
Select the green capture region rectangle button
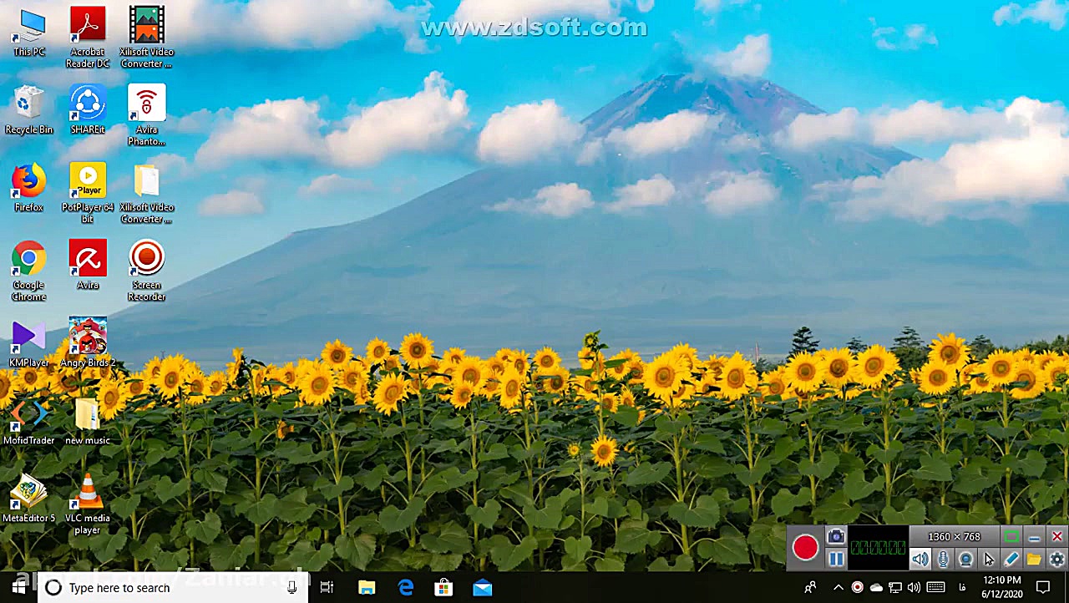(x=1011, y=537)
